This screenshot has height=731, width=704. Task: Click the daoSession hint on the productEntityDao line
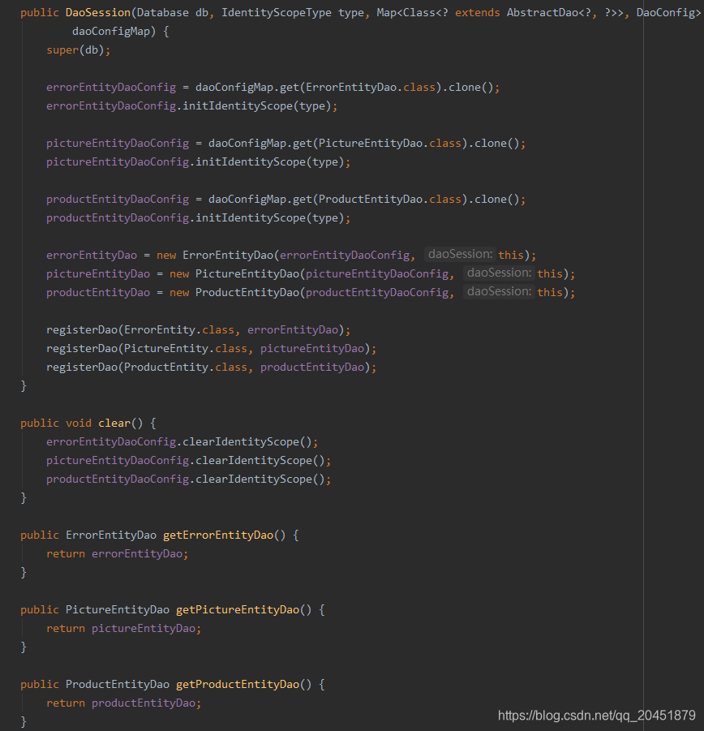[499, 291]
